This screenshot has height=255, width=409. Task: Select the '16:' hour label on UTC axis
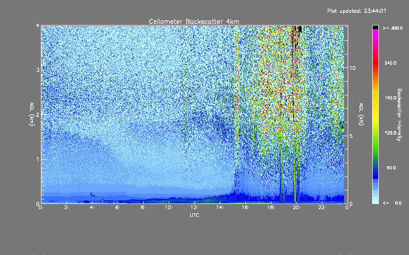coord(245,208)
